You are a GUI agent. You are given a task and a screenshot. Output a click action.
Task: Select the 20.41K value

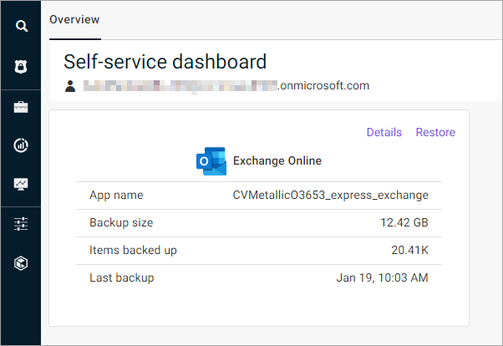click(x=409, y=251)
